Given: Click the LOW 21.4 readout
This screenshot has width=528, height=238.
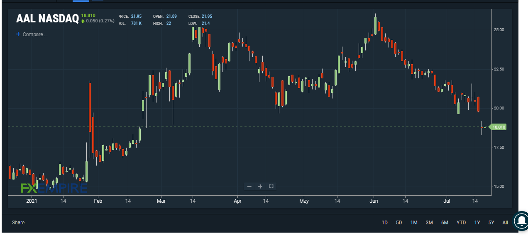Looking at the screenshot, I should point(198,23).
